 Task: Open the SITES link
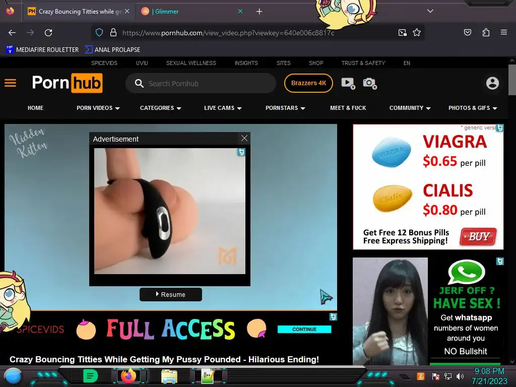[x=283, y=63]
